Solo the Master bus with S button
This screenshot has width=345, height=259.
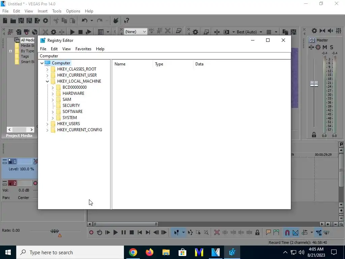332,47
